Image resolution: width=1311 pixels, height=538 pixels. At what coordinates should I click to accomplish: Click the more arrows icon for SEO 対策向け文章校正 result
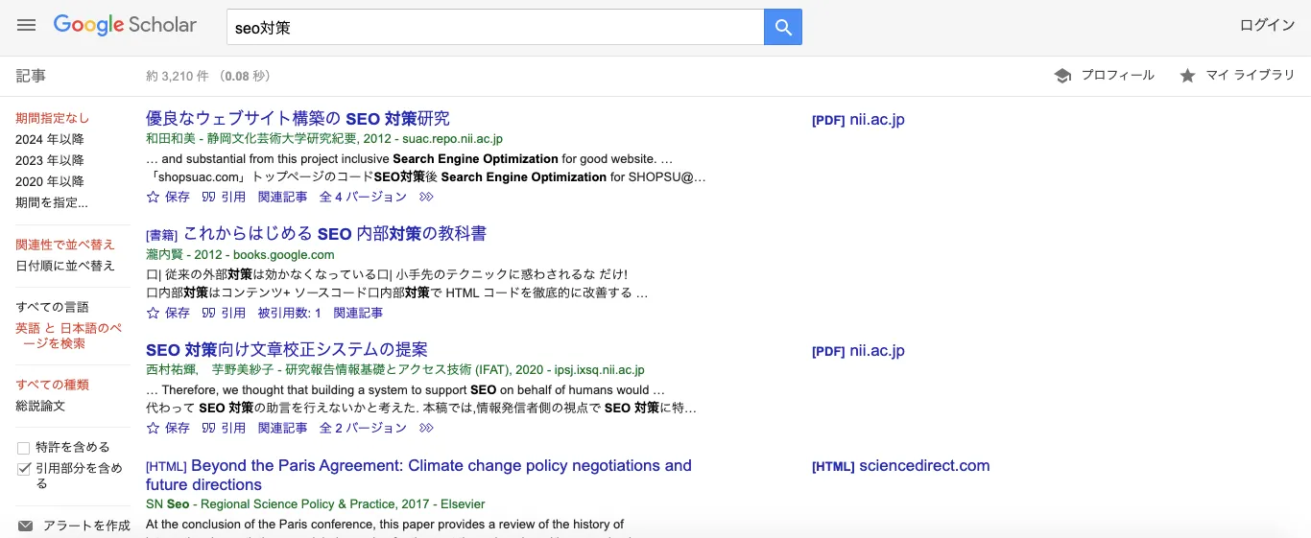pyautogui.click(x=427, y=428)
